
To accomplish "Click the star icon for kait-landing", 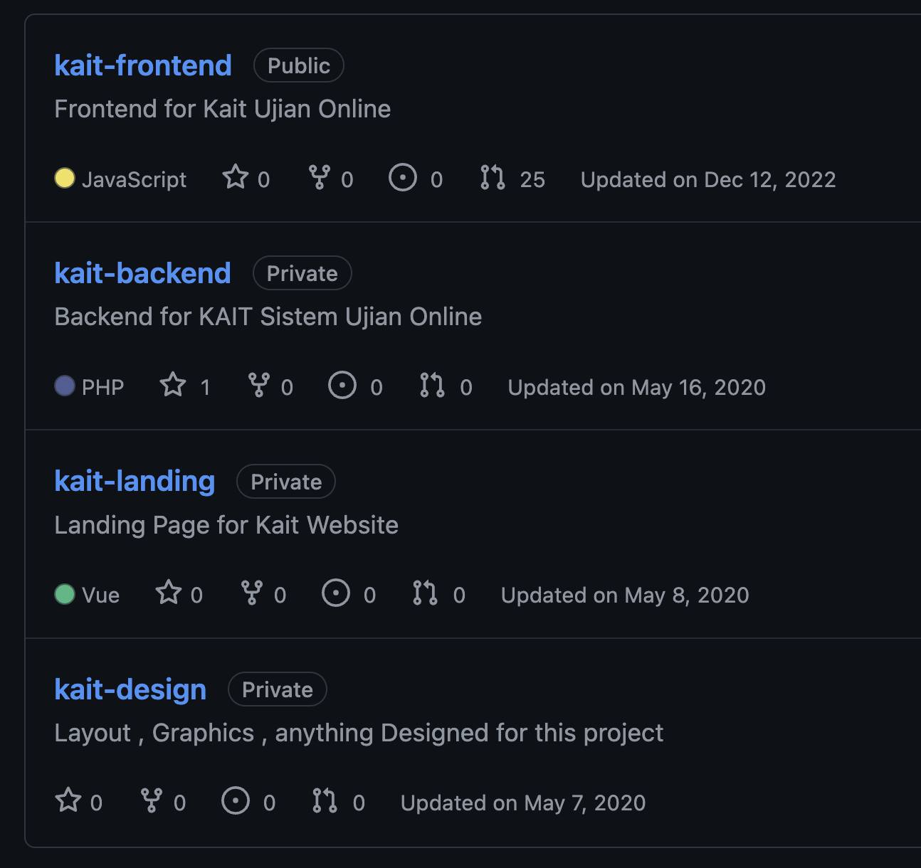I will point(169,593).
